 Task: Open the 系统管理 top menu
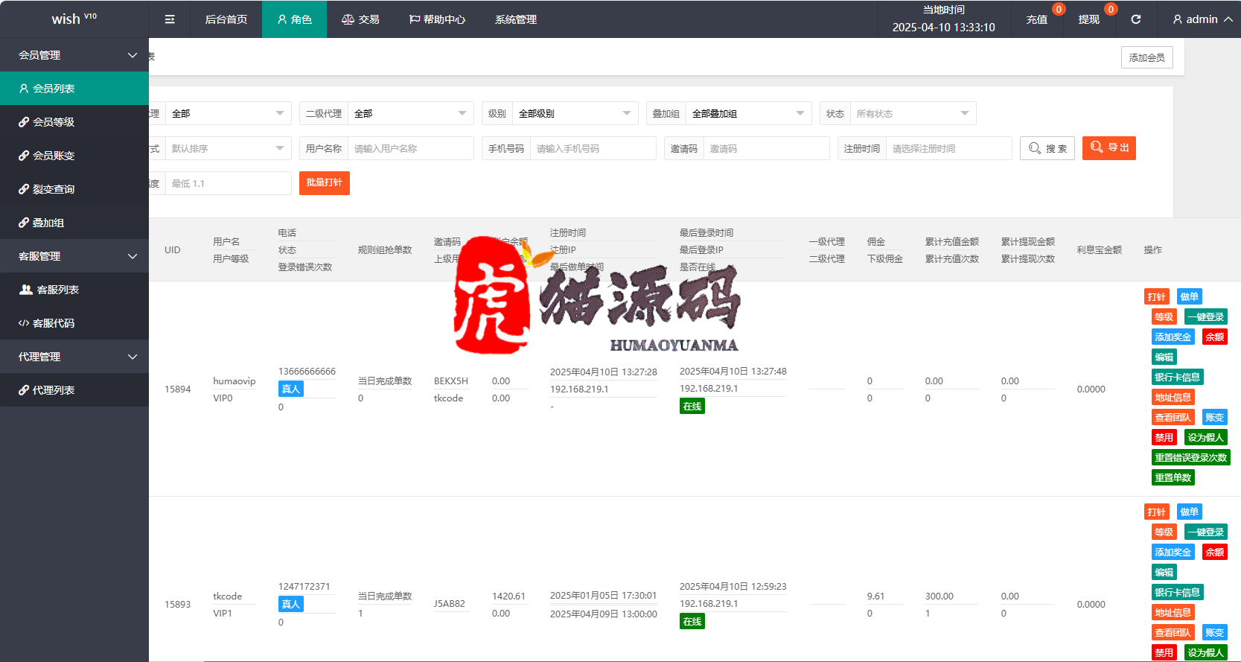516,19
